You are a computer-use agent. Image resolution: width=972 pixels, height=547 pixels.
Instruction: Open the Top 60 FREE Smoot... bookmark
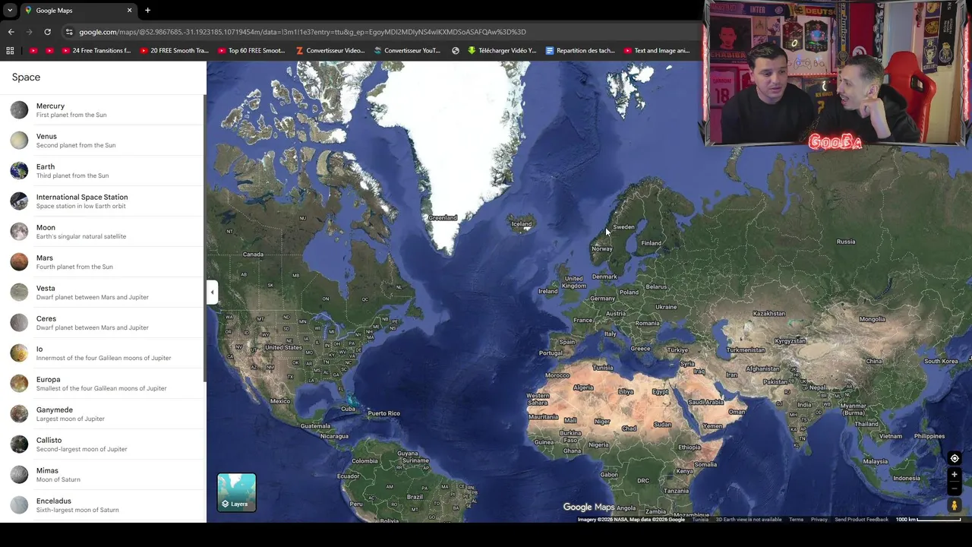251,51
